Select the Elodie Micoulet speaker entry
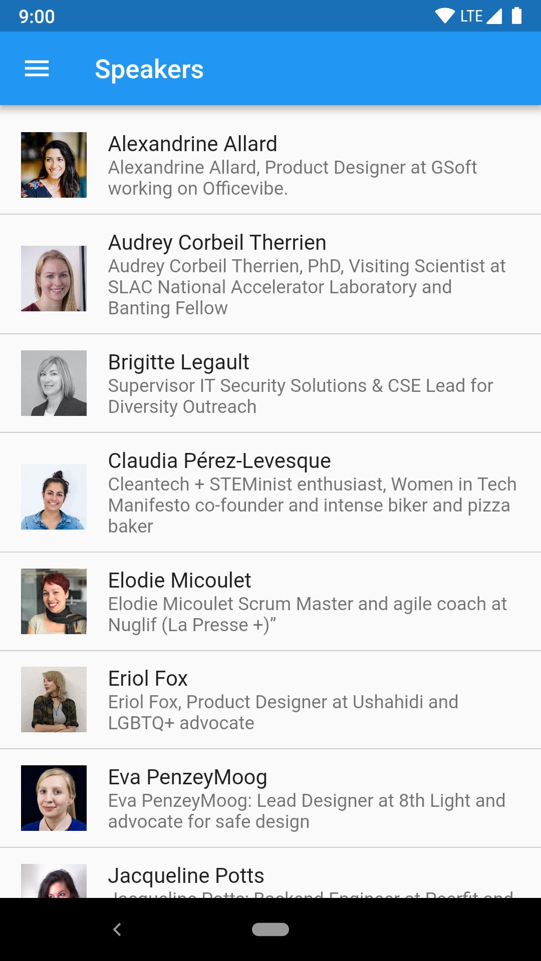This screenshot has width=541, height=961. 270,601
